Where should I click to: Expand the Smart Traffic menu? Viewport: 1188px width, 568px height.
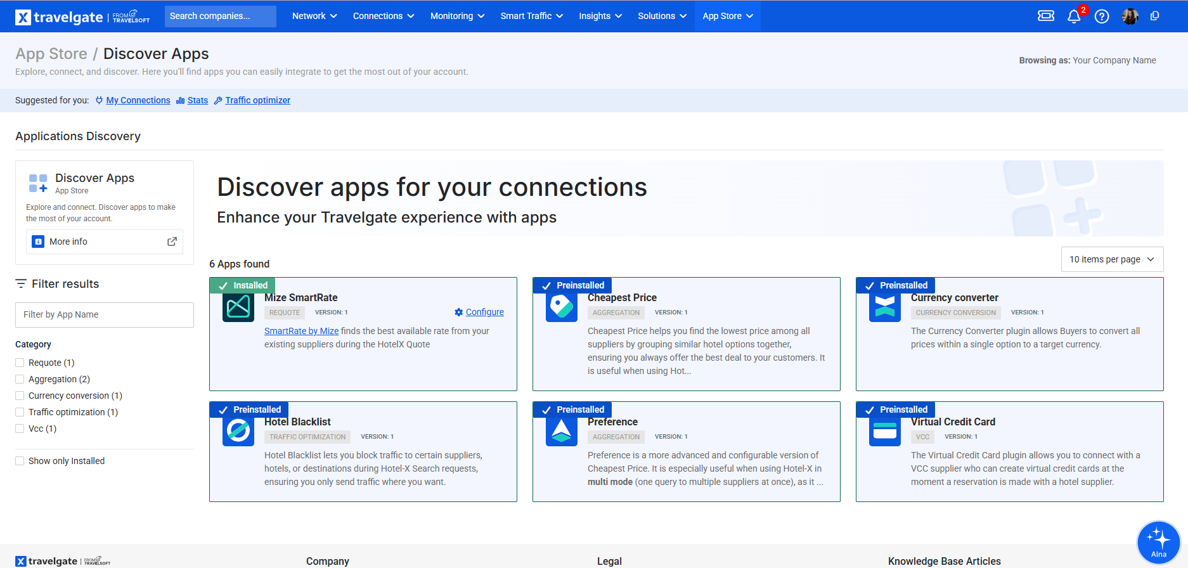531,16
